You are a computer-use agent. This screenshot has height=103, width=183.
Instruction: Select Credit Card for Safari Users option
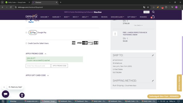[26, 43]
